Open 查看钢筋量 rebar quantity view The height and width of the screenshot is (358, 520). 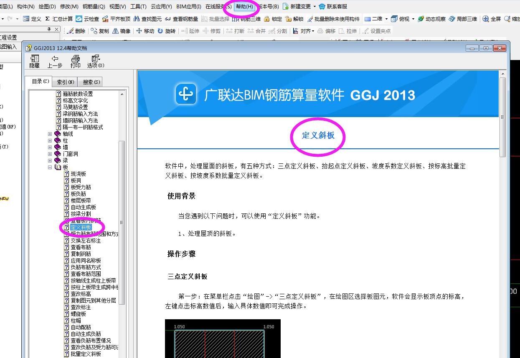(x=181, y=19)
